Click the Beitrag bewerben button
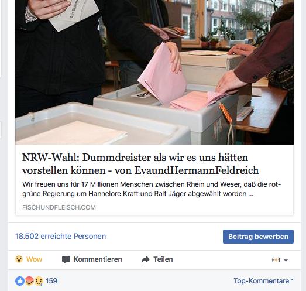This screenshot has height=291, width=306. [x=258, y=237]
